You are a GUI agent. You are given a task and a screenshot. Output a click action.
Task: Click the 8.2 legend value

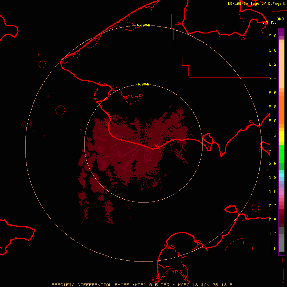click(273, 64)
